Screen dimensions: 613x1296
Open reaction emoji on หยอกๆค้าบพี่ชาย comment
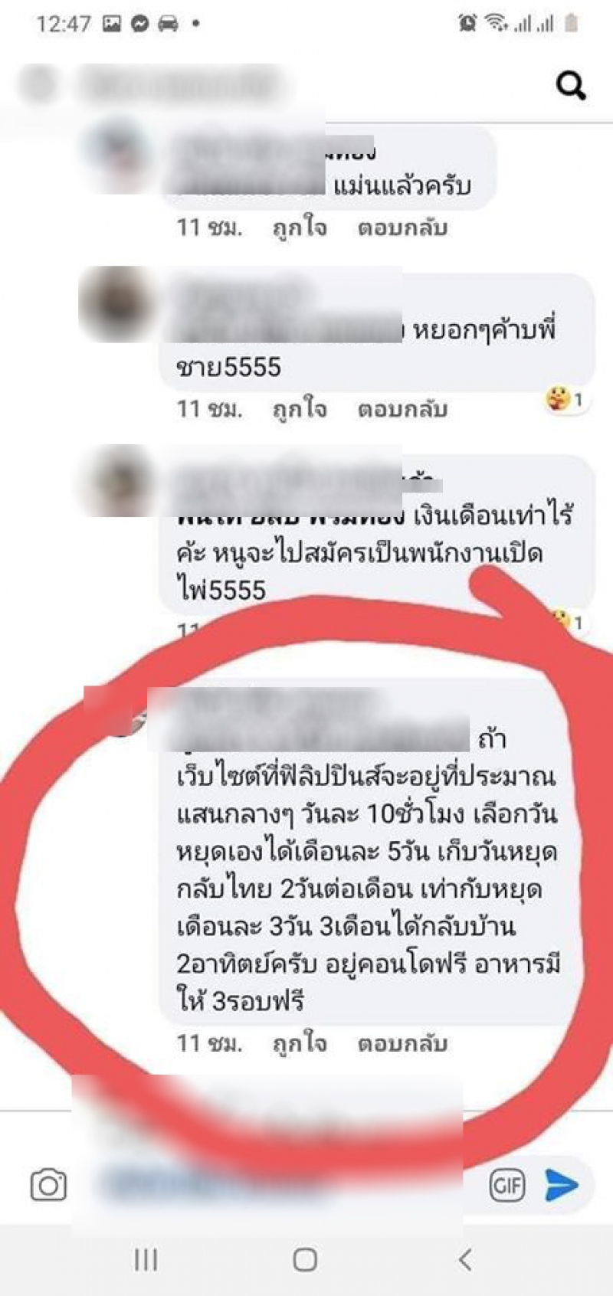tap(565, 399)
